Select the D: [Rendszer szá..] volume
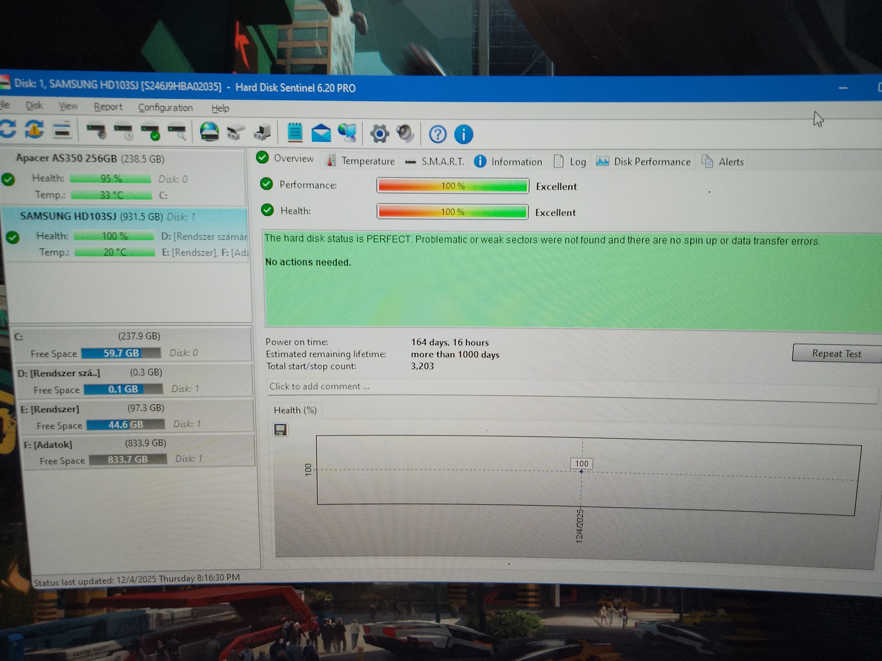The width and height of the screenshot is (882, 661). click(134, 380)
